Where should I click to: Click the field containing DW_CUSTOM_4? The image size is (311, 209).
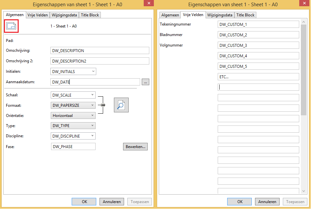pyautogui.click(x=258, y=56)
